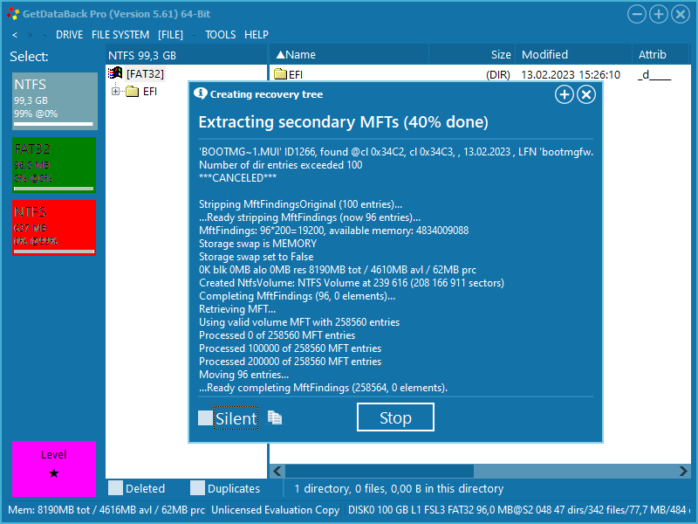The height and width of the screenshot is (524, 698).
Task: Click the 'Moving 96 entries...' log line
Action: pos(244,375)
